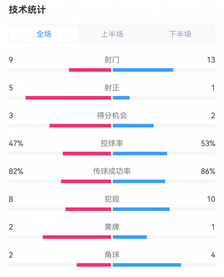Click the blue 得分机会 bar

pyautogui.click(x=133, y=125)
